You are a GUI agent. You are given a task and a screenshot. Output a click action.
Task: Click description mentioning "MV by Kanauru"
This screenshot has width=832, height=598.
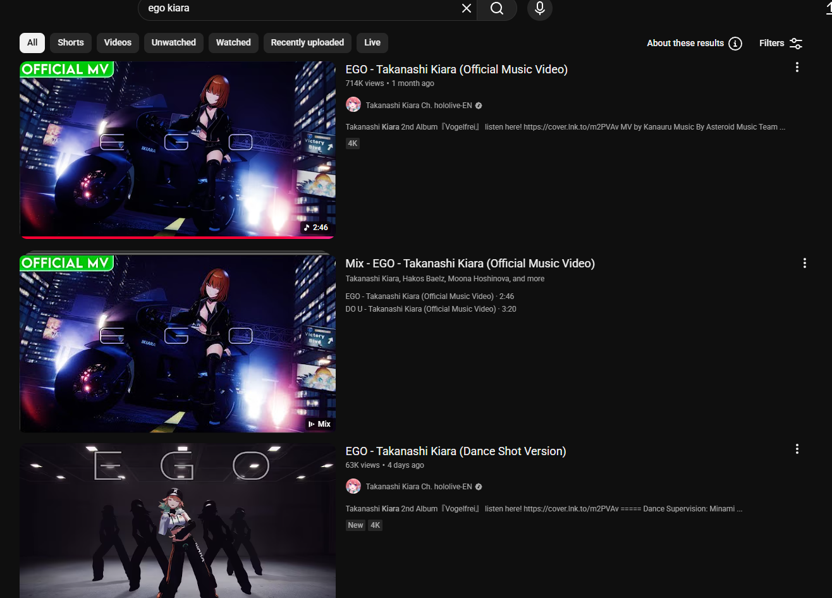coord(566,127)
